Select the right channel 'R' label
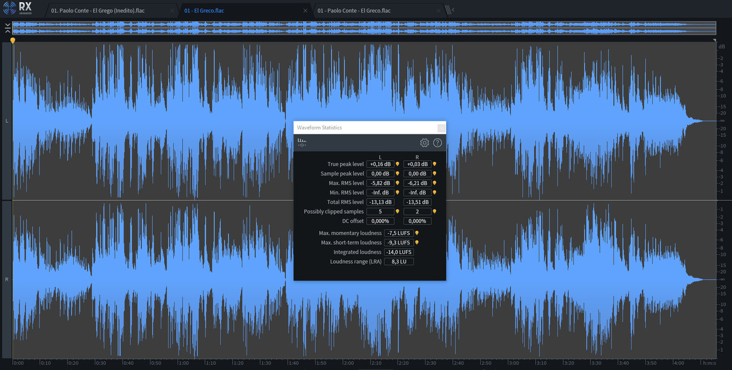This screenshot has height=370, width=732. click(x=7, y=280)
